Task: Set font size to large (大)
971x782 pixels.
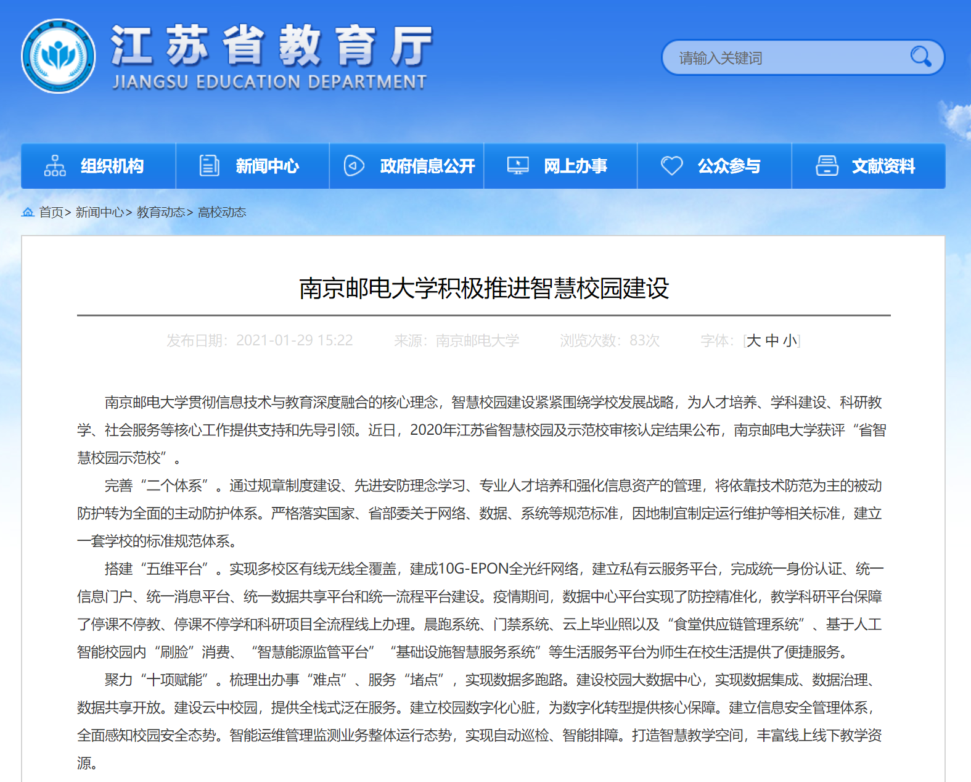Action: pyautogui.click(x=753, y=341)
